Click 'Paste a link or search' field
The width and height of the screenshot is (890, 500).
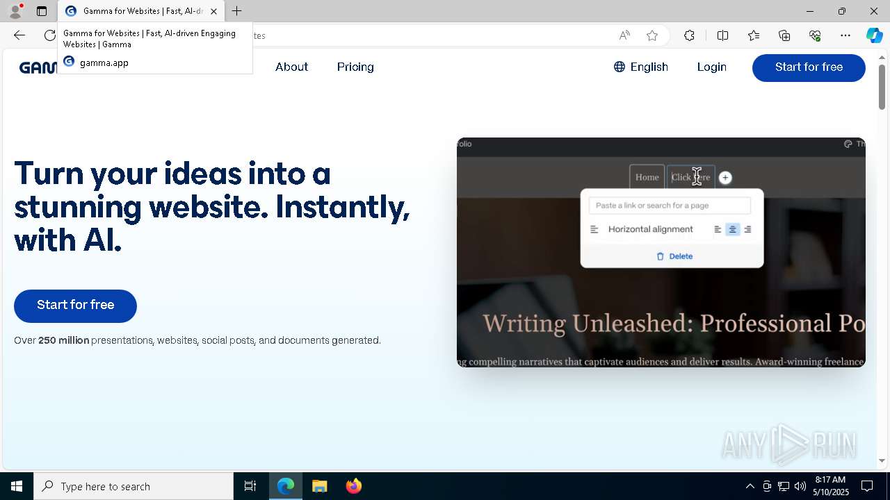[670, 206]
